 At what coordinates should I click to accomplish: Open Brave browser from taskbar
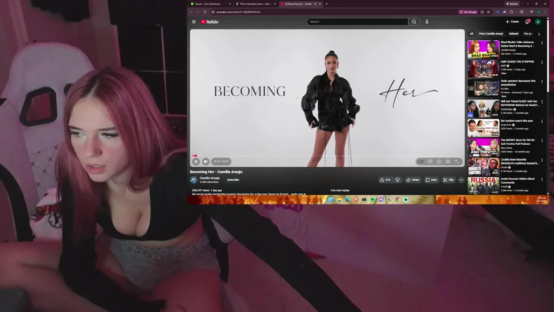(356, 200)
